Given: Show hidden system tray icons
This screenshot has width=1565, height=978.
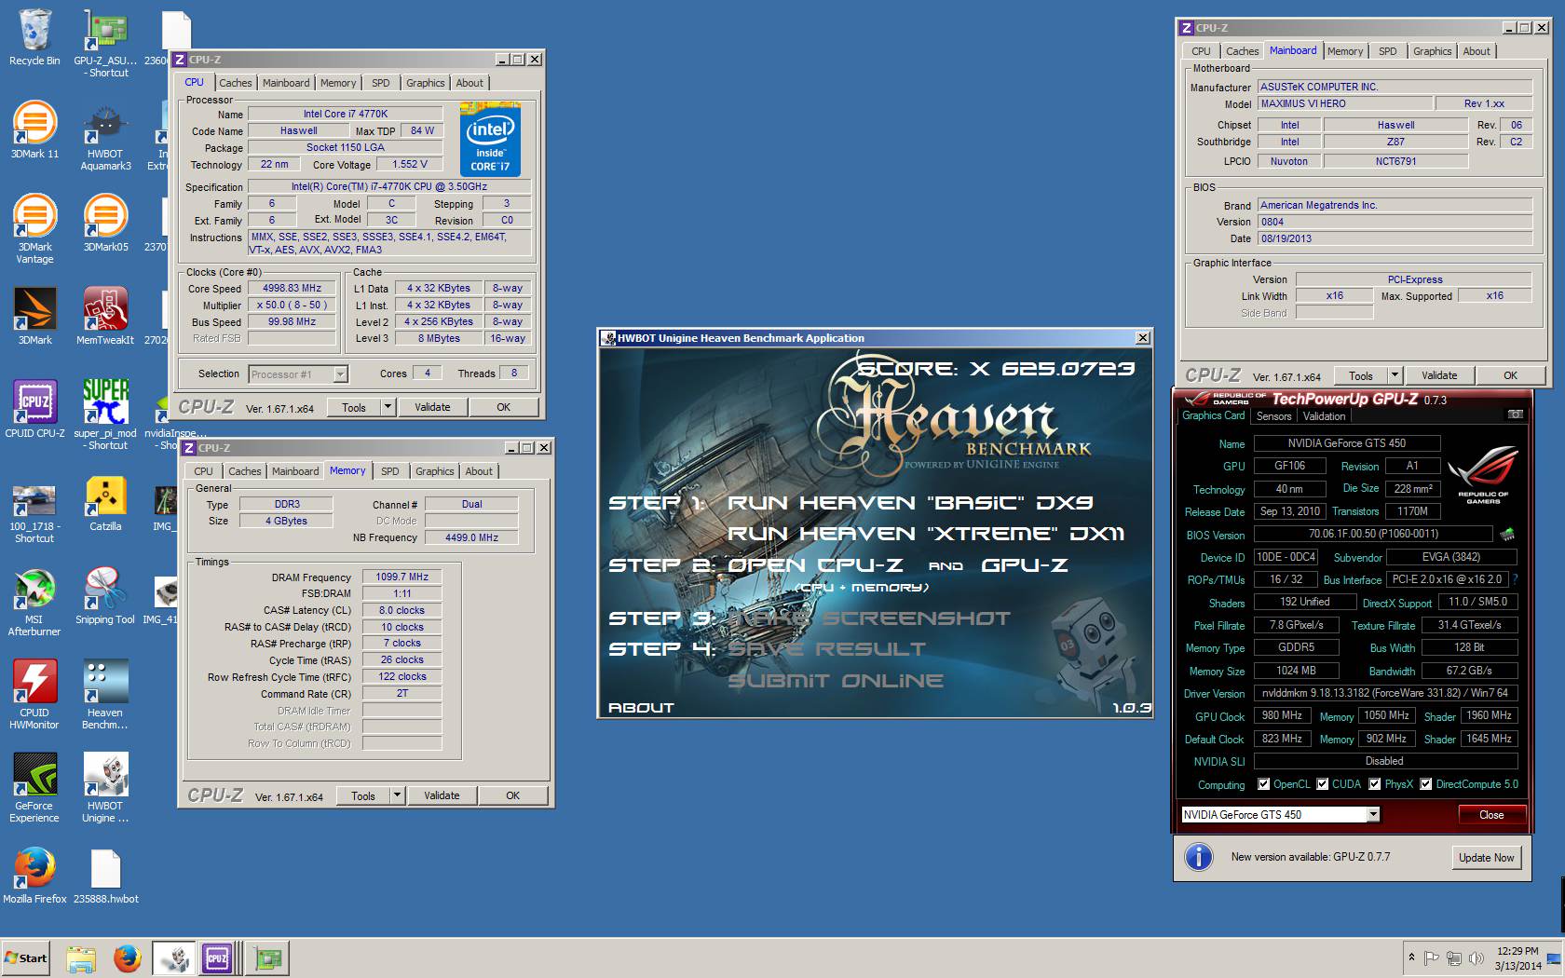Looking at the screenshot, I should click(x=1412, y=958).
